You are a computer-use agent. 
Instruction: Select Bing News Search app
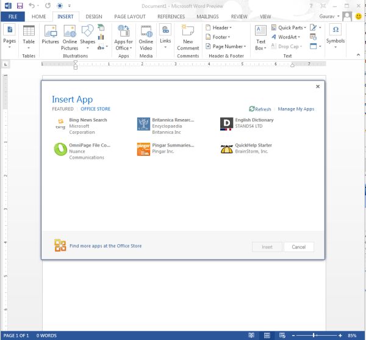pyautogui.click(x=81, y=126)
